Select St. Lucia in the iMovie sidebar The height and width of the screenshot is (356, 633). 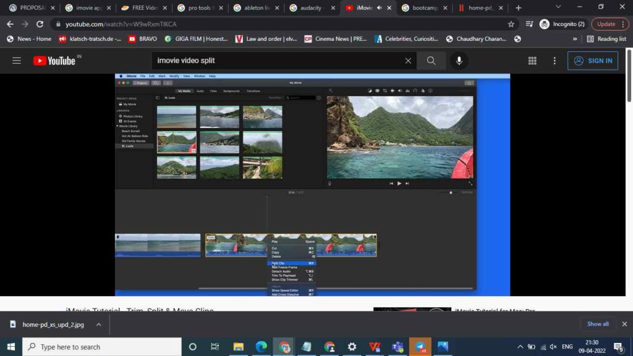pos(127,146)
